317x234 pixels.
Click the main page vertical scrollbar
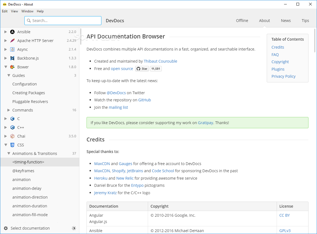point(315,40)
